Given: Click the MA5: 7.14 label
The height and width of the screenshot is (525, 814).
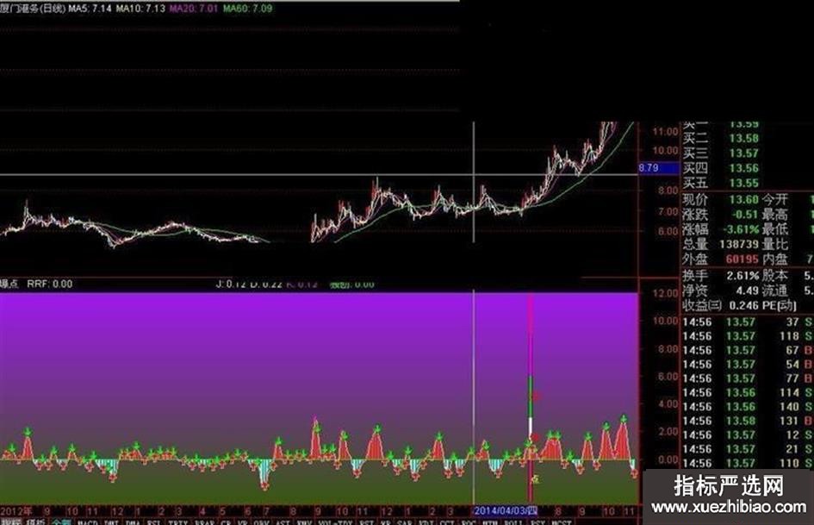Looking at the screenshot, I should click(90, 9).
